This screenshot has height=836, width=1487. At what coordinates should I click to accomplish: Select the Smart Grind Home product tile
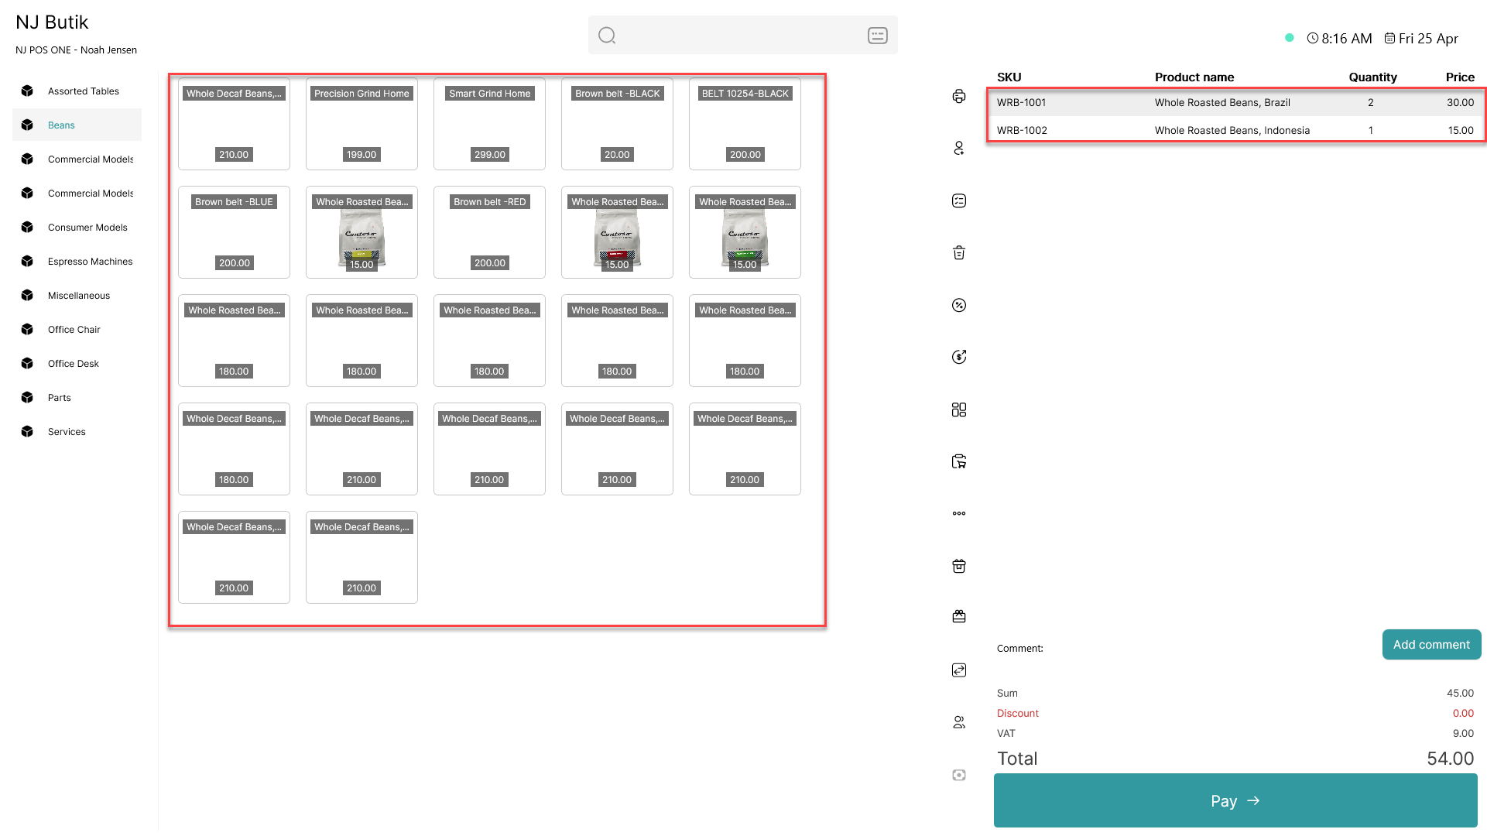point(489,124)
